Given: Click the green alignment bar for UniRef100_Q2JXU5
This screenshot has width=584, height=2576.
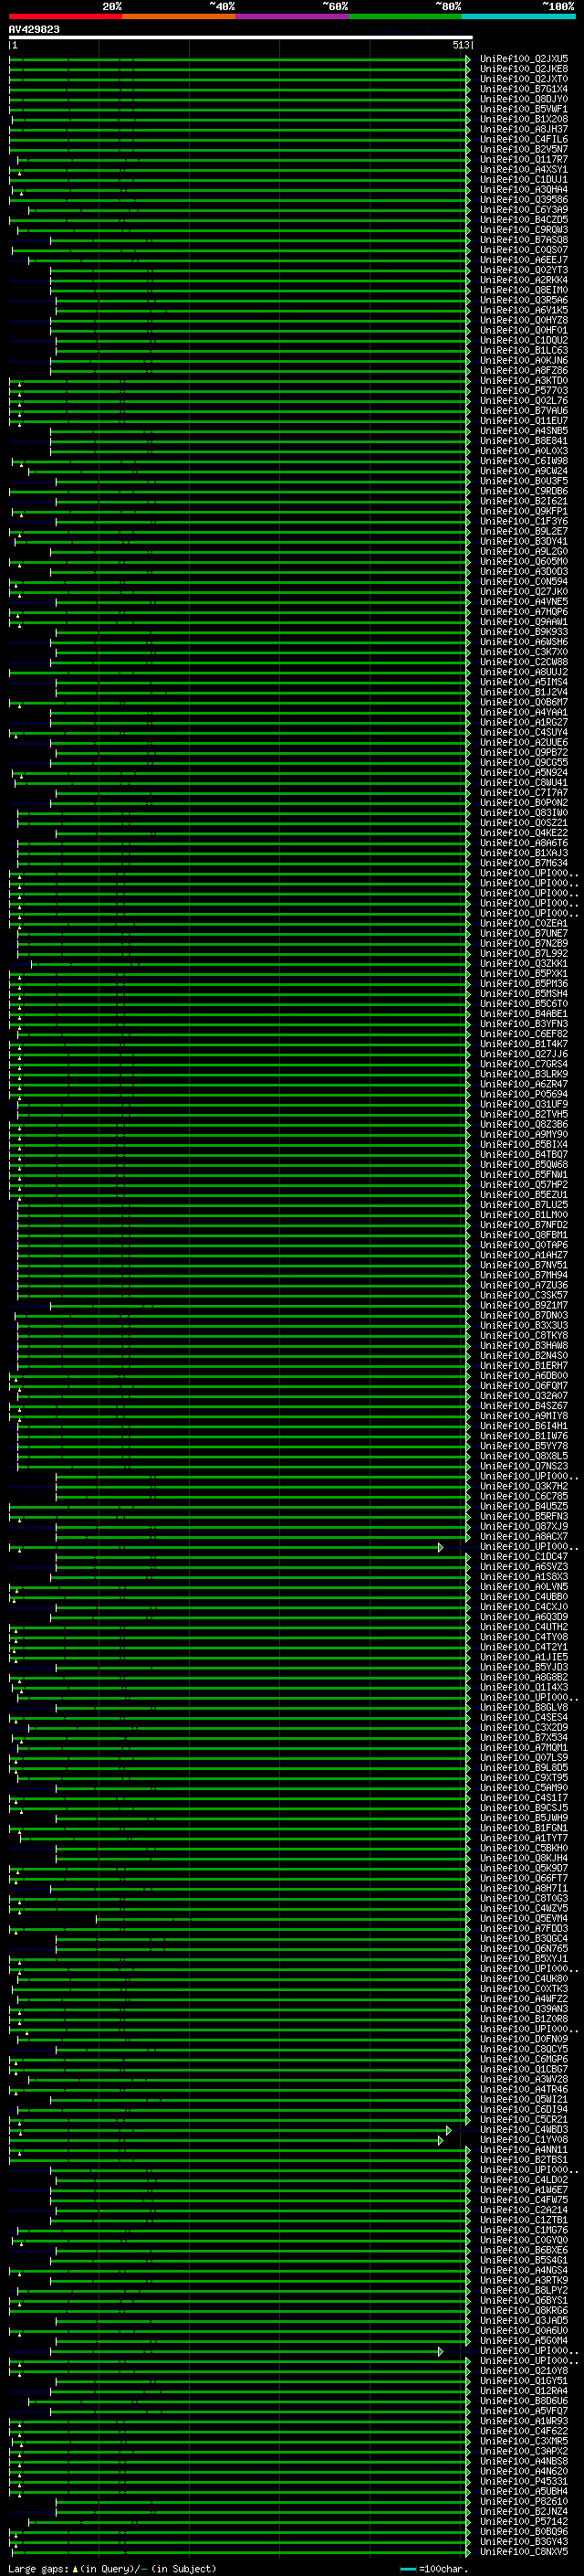Looking at the screenshot, I should pyautogui.click(x=240, y=59).
